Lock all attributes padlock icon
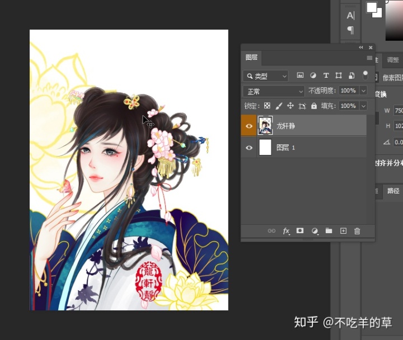The height and width of the screenshot is (340, 403). click(314, 106)
